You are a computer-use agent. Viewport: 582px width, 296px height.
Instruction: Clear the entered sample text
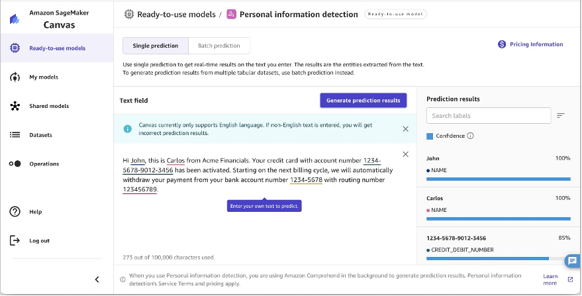click(x=405, y=154)
